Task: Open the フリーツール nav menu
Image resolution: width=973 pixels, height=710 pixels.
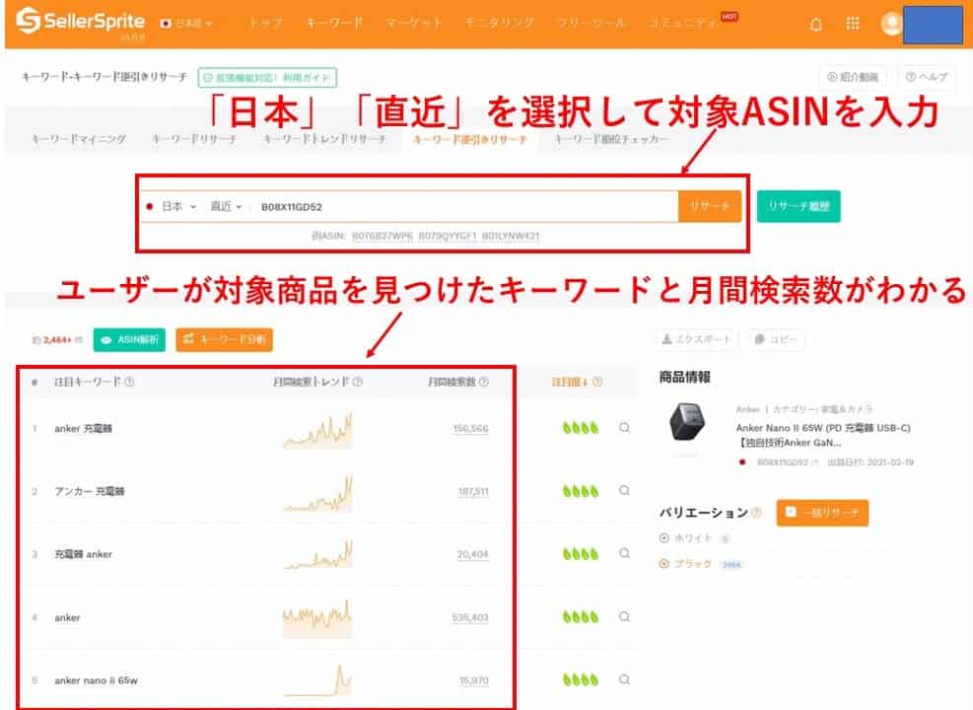Action: (x=591, y=23)
